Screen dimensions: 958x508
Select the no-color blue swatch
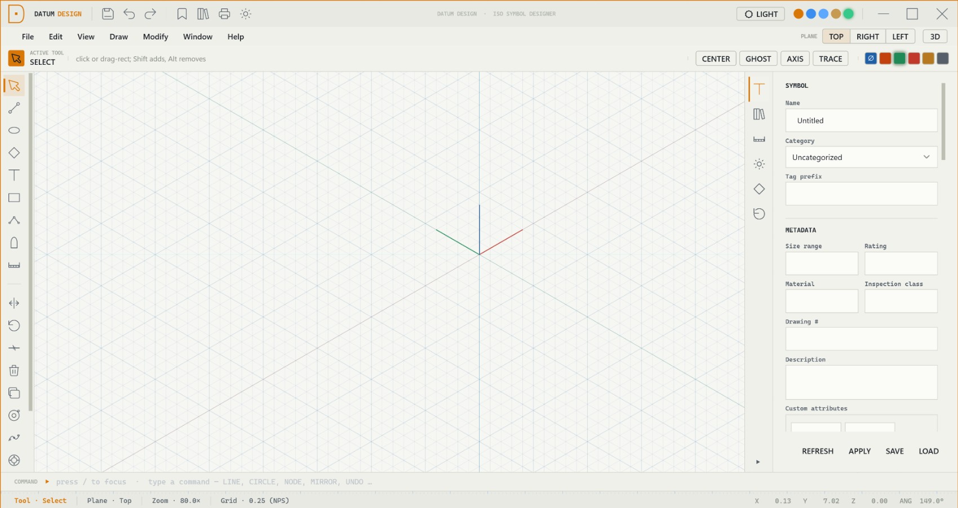871,59
